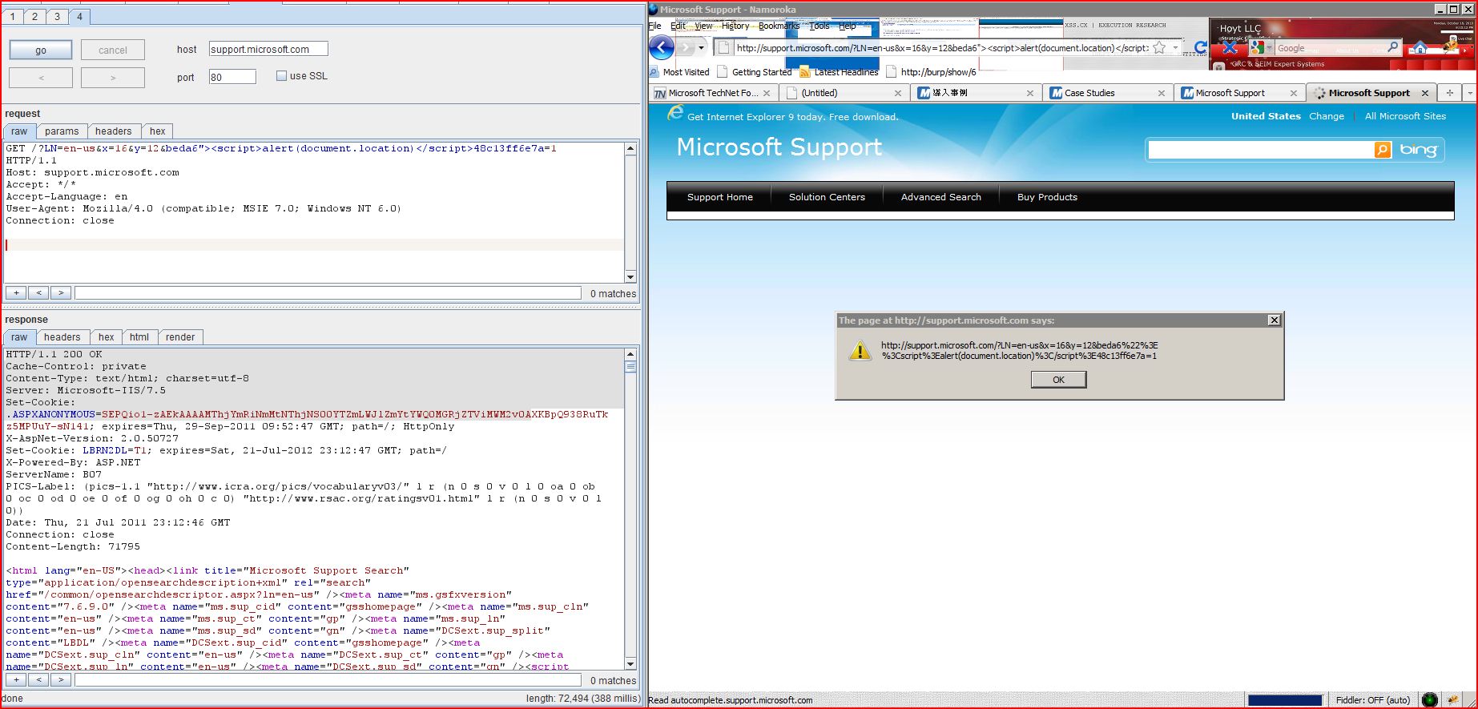
Task: Click the request search text field
Action: pyautogui.click(x=328, y=293)
